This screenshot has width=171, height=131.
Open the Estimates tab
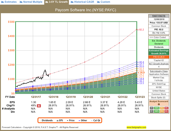pos(9,2)
